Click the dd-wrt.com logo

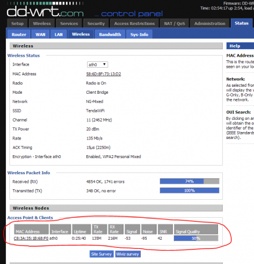(x=45, y=12)
